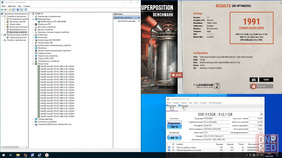Toggle the console tree toolbar icon
Screen dimensions: 282x158
tap(14, 10)
